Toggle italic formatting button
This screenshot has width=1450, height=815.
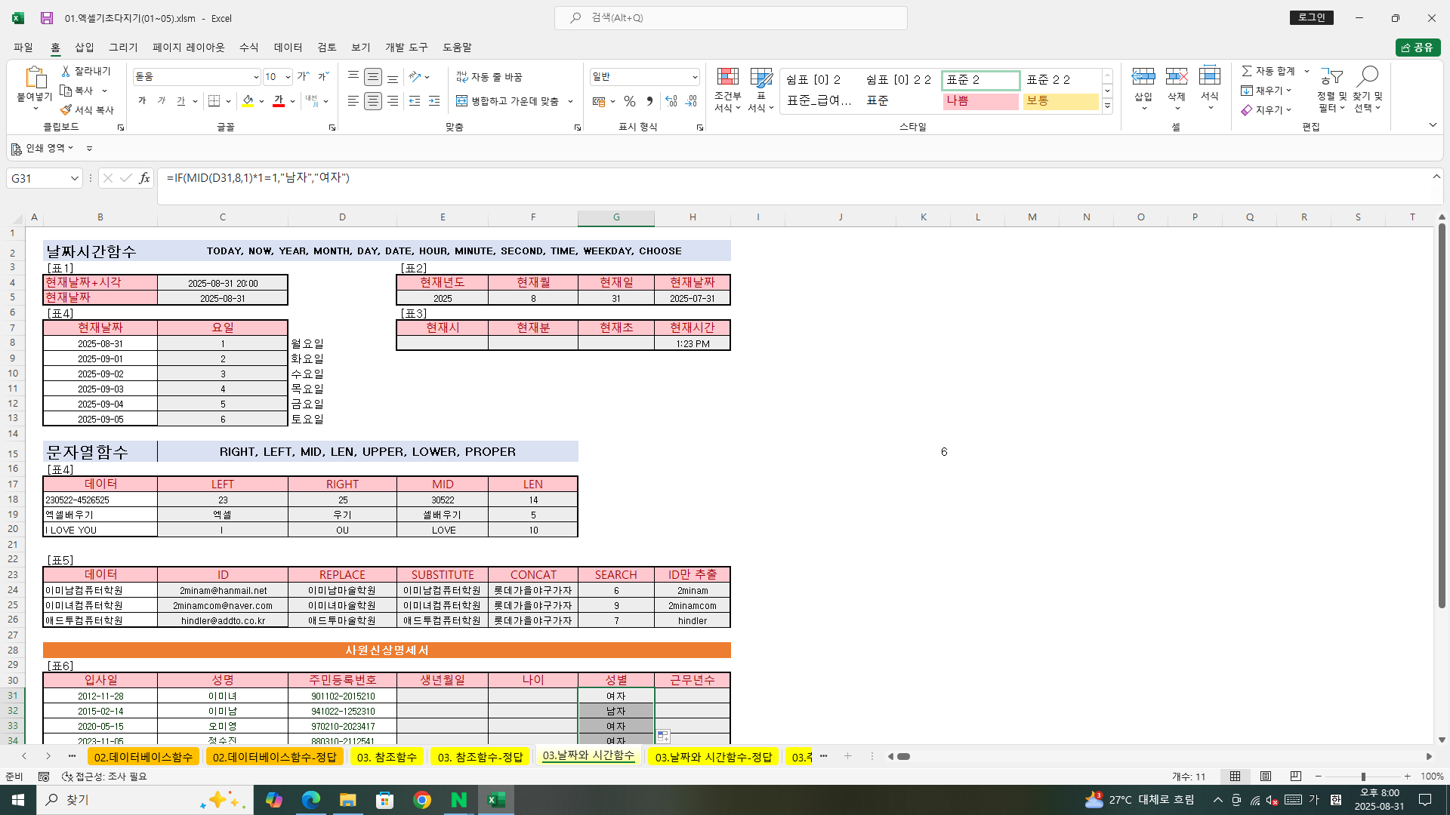(x=162, y=101)
